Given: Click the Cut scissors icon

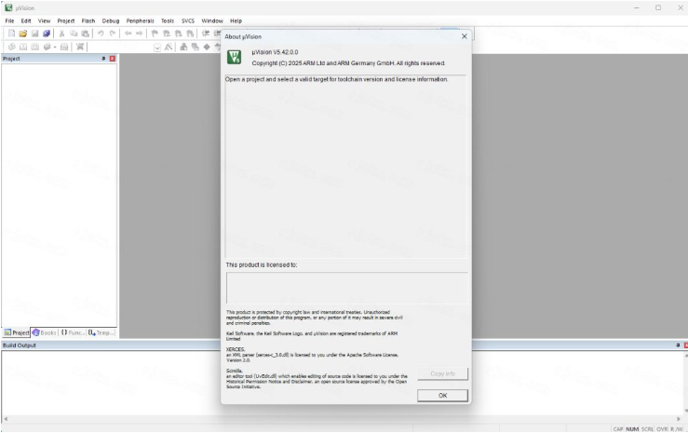Looking at the screenshot, I should 61,34.
